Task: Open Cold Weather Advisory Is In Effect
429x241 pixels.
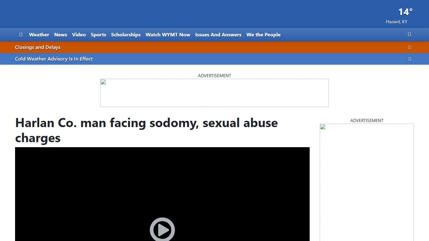Action: (54, 59)
